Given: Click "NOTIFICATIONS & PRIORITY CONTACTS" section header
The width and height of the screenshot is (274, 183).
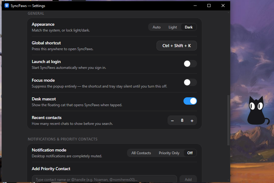Looking at the screenshot, I should [x=63, y=139].
